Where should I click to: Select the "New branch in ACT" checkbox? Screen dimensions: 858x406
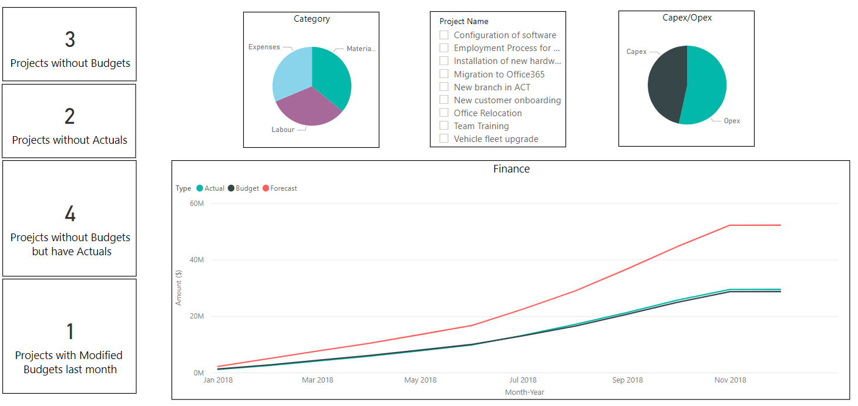point(444,87)
